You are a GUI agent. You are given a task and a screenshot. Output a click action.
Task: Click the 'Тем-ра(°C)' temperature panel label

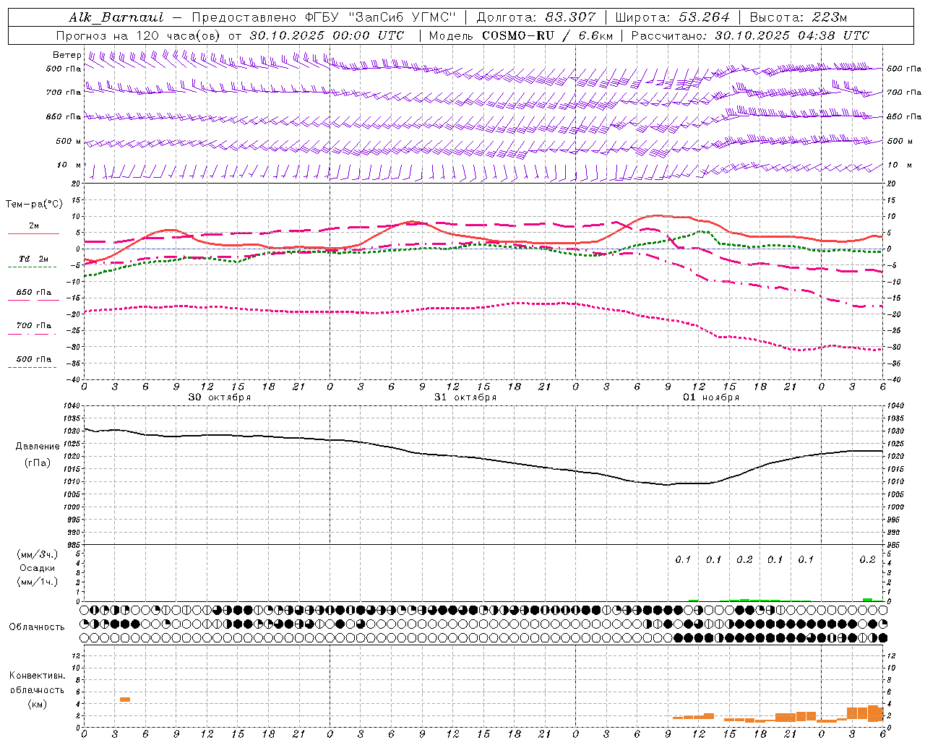pos(34,205)
